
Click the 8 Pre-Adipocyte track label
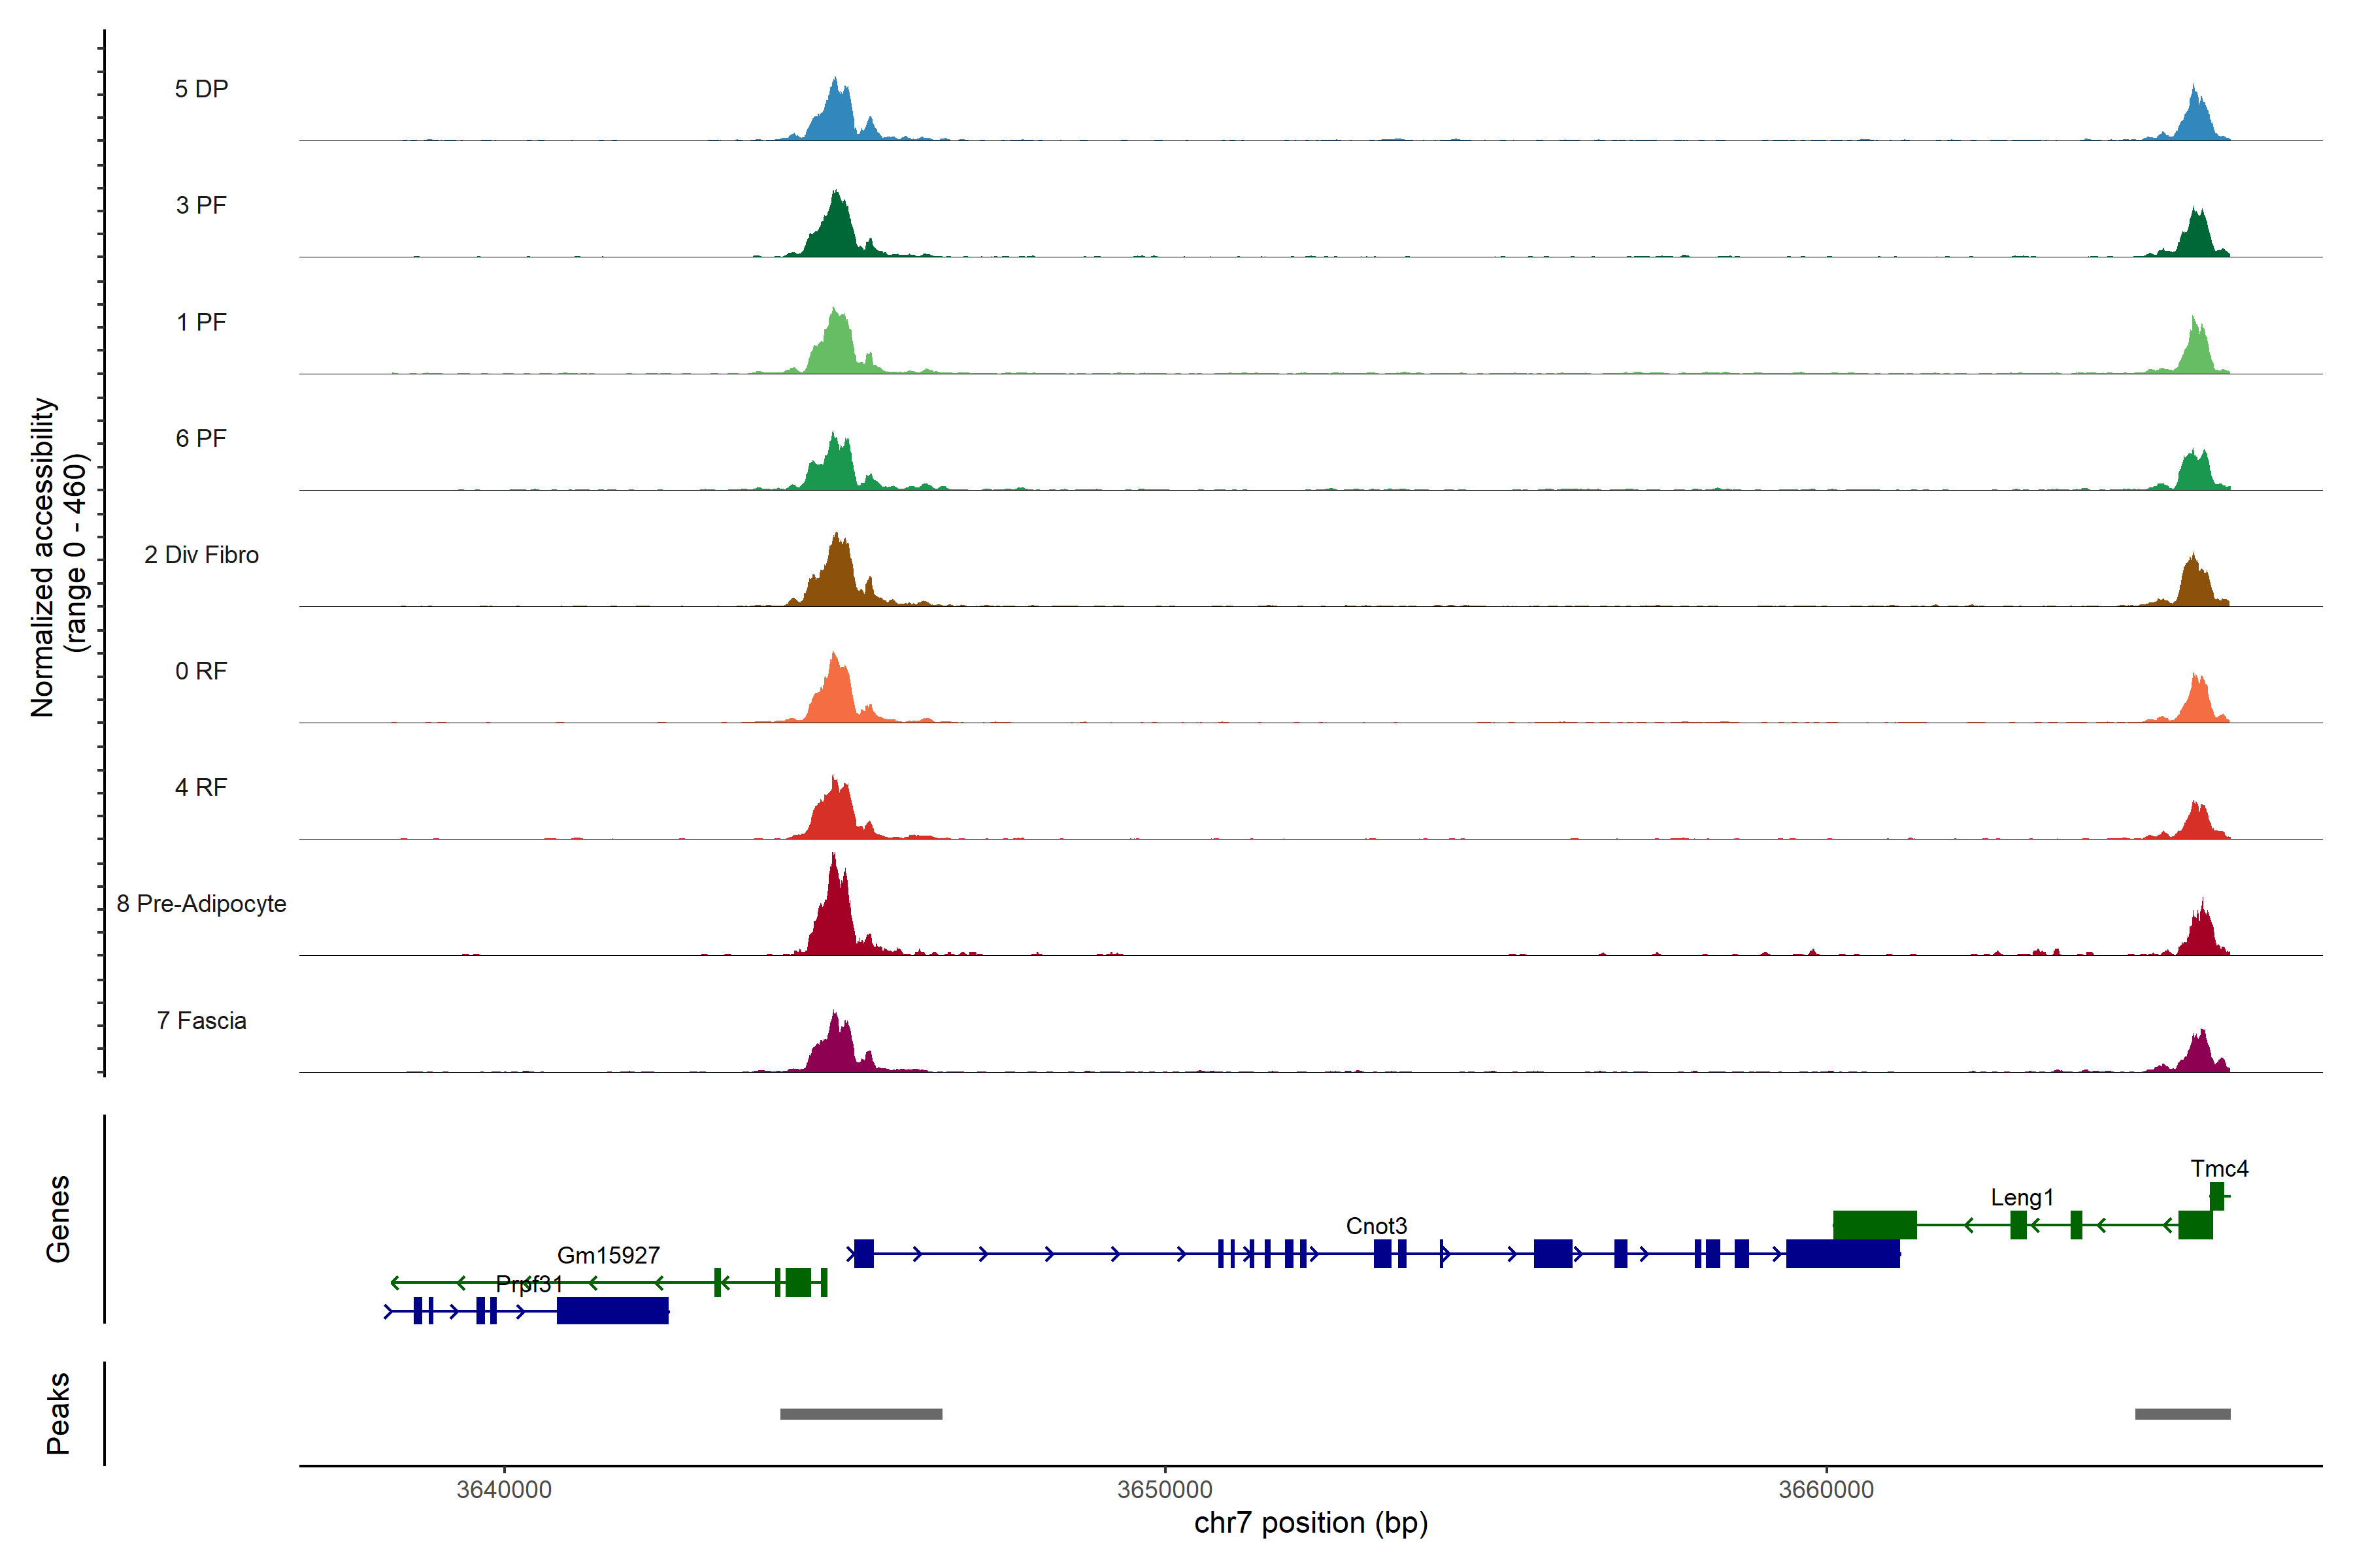[201, 904]
